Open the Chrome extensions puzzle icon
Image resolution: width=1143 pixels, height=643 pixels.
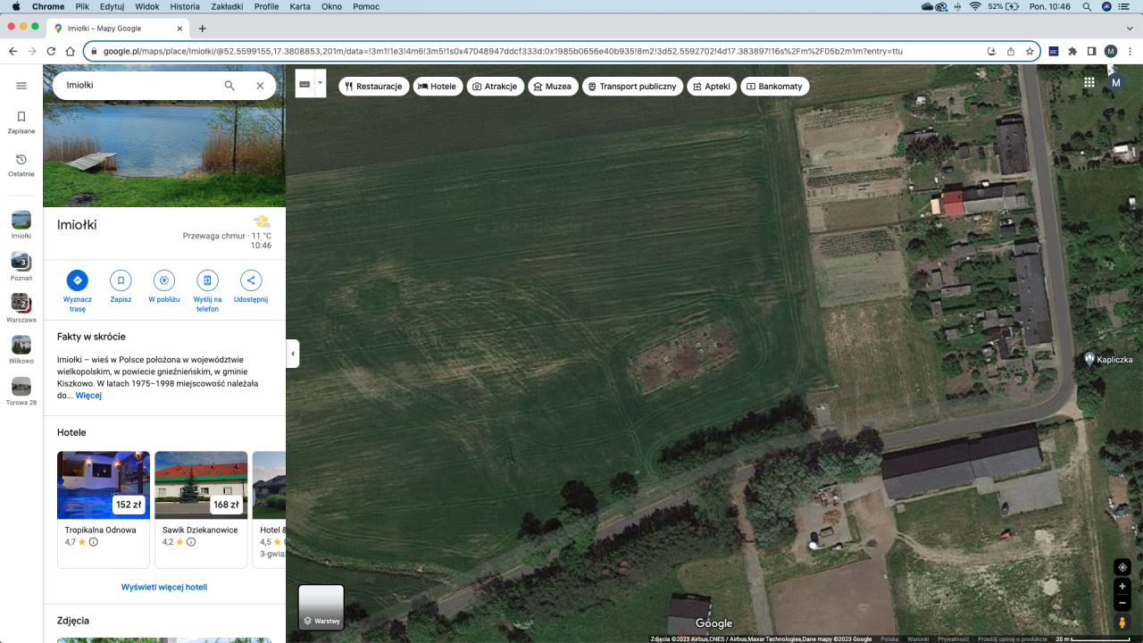click(x=1072, y=51)
